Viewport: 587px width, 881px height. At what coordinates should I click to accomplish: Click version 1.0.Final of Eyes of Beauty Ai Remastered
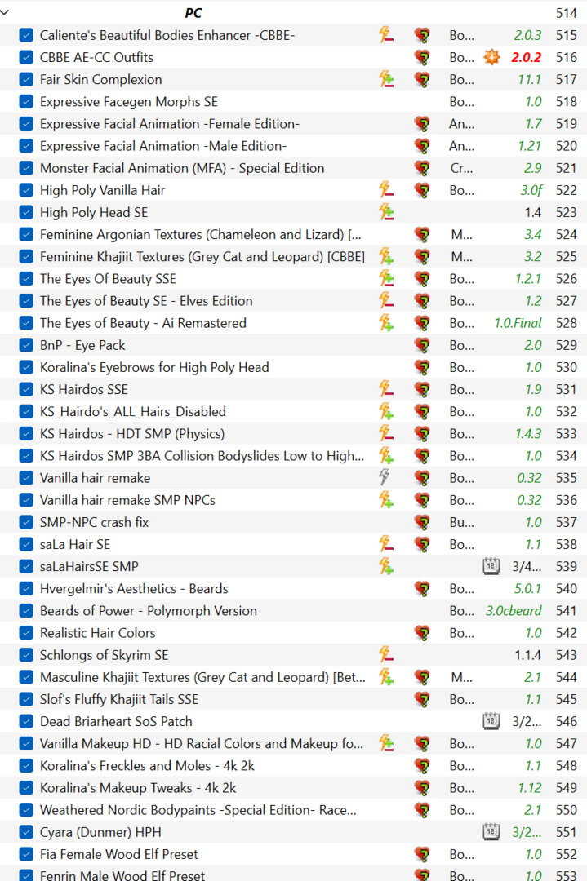[518, 323]
